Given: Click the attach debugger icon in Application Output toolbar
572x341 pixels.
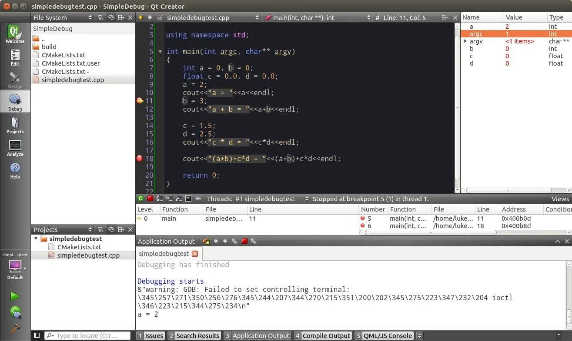Looking at the screenshot, I should click(254, 241).
